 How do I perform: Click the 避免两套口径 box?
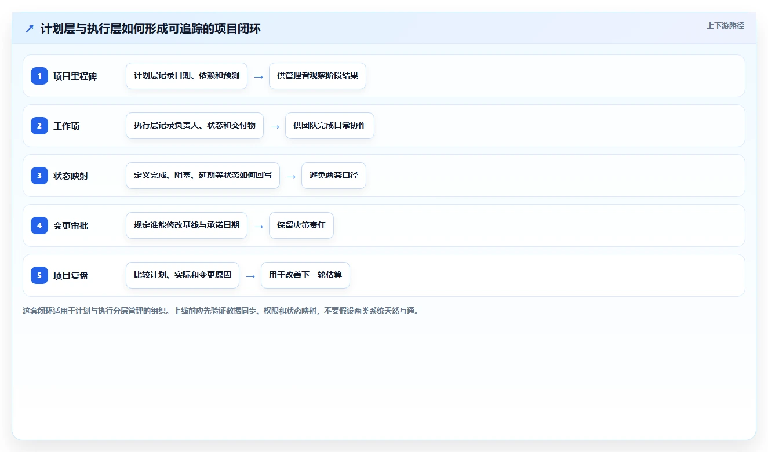coord(334,176)
